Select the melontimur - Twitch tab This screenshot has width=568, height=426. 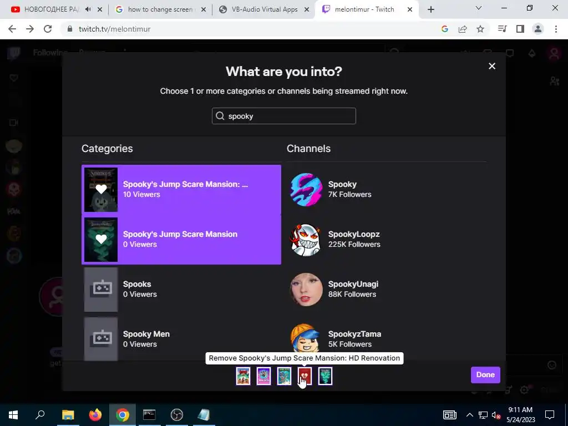pos(364,9)
